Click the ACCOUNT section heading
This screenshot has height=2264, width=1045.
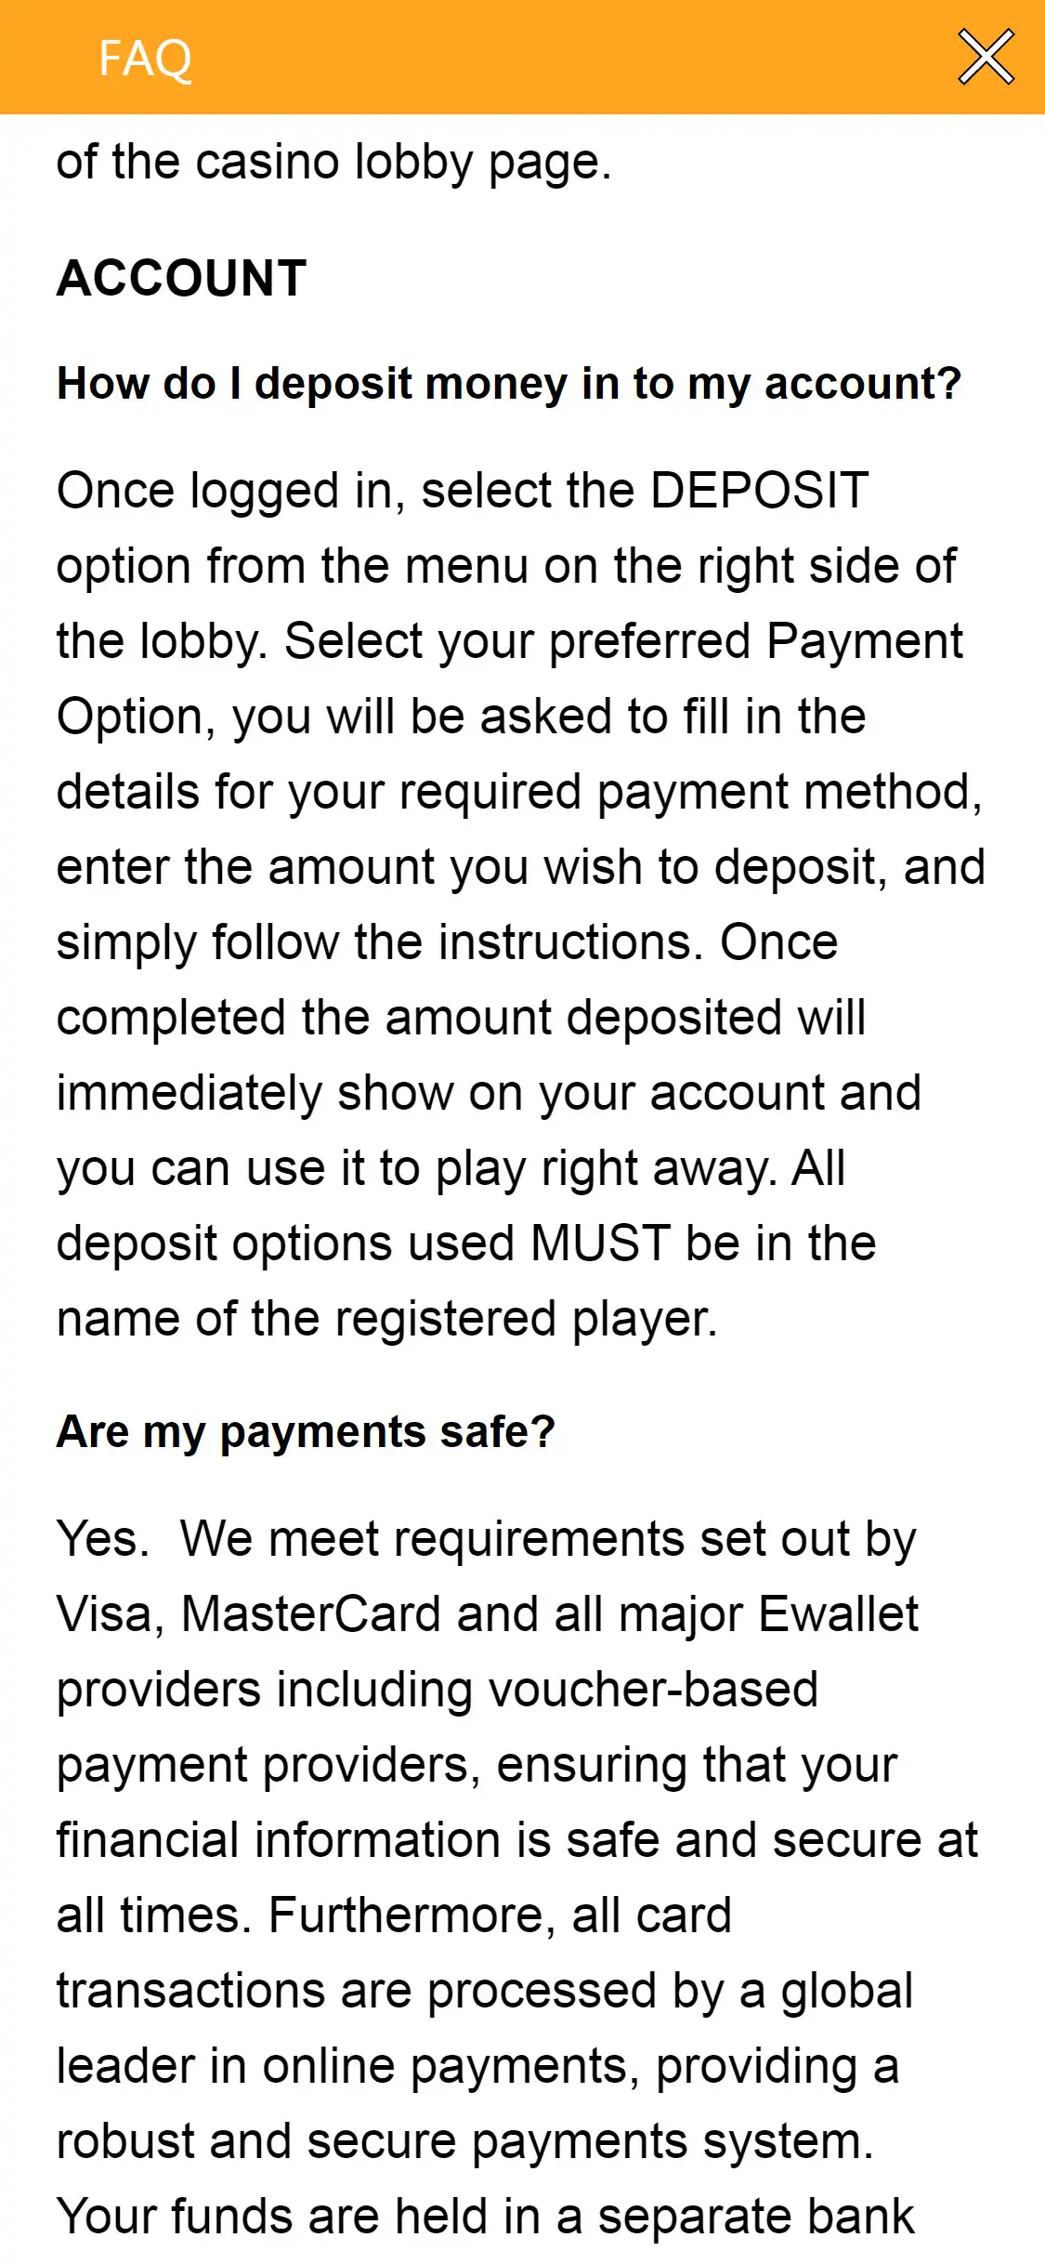tap(182, 278)
